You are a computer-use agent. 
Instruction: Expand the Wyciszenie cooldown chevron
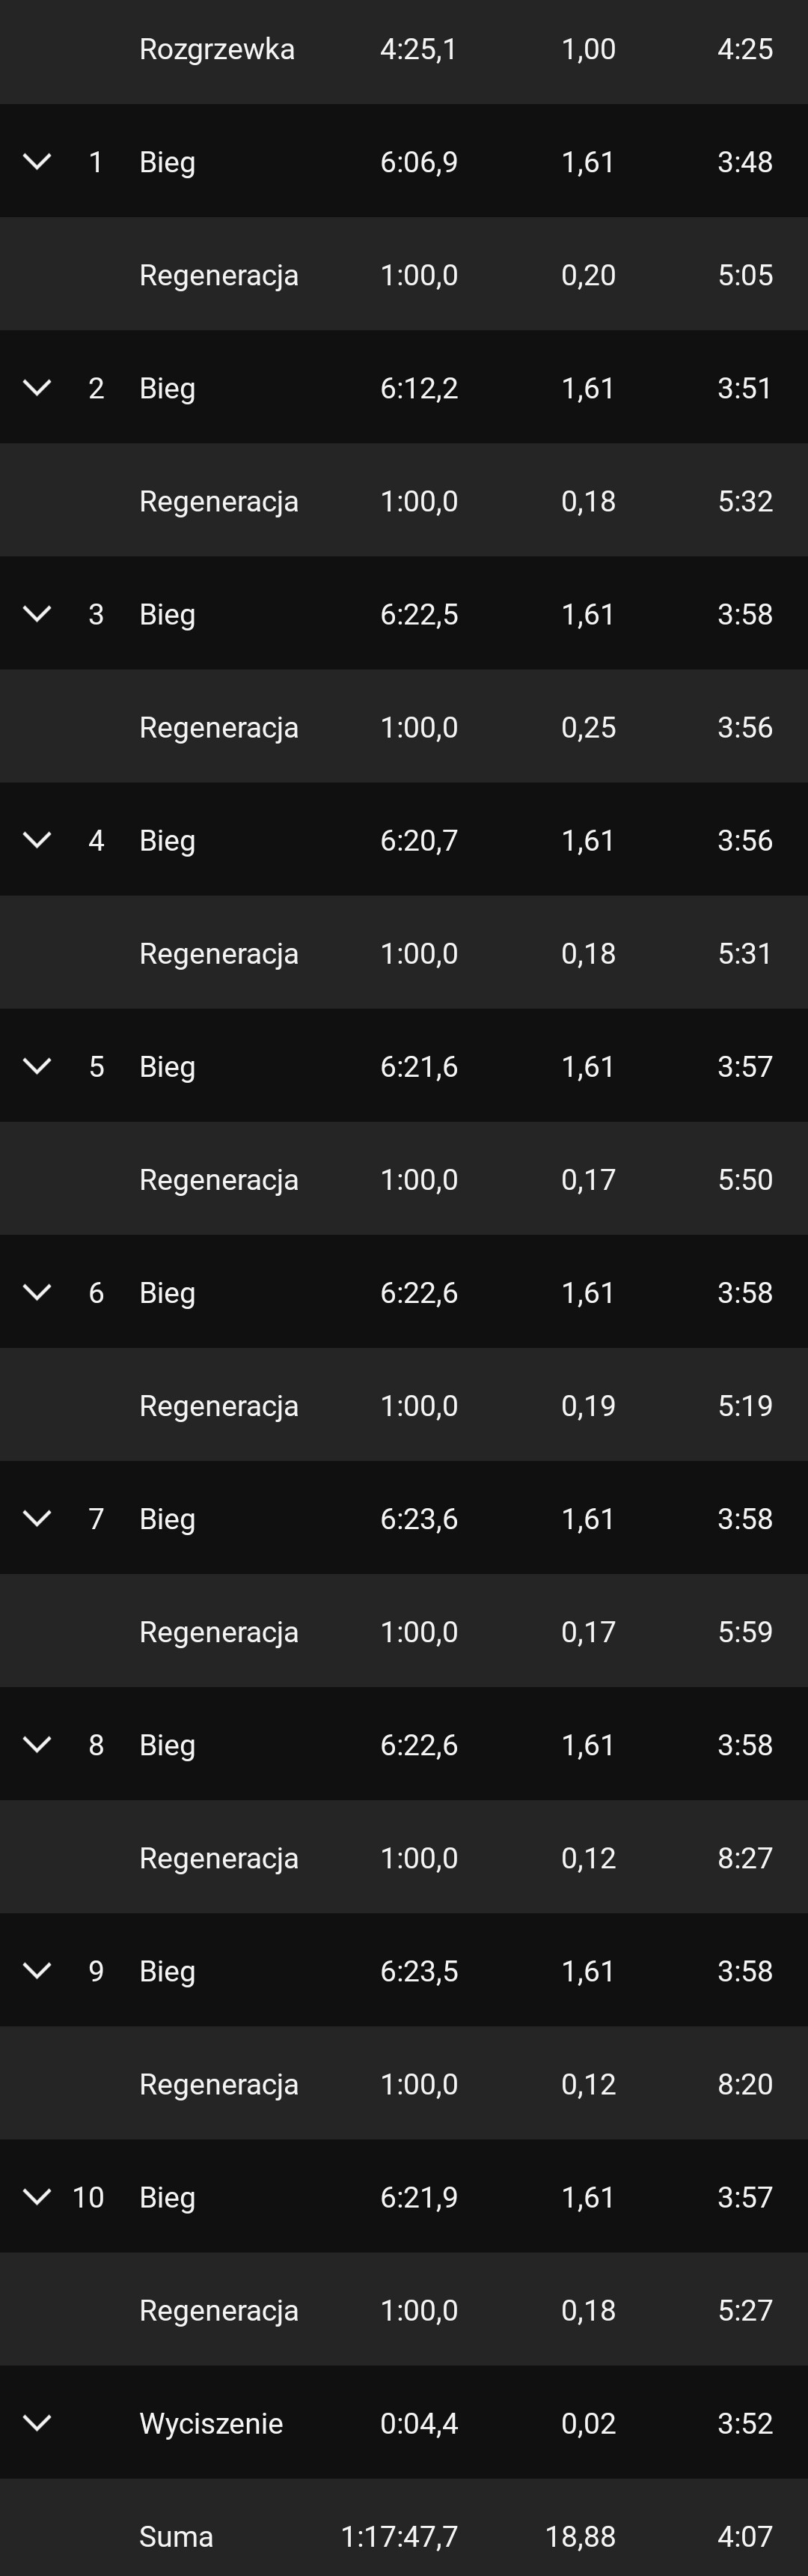point(37,2422)
